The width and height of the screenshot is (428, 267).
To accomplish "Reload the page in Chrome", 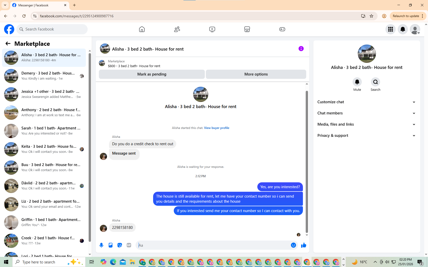I will [24, 16].
